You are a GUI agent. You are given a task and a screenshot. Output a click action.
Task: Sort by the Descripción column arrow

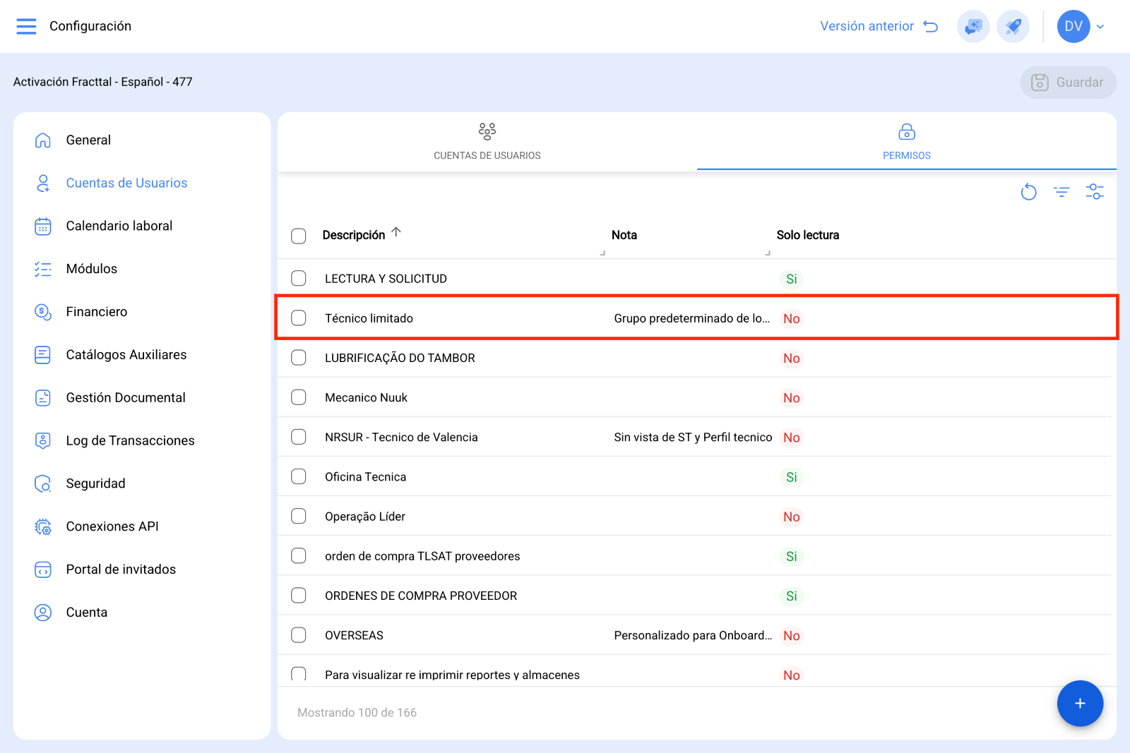(x=396, y=232)
